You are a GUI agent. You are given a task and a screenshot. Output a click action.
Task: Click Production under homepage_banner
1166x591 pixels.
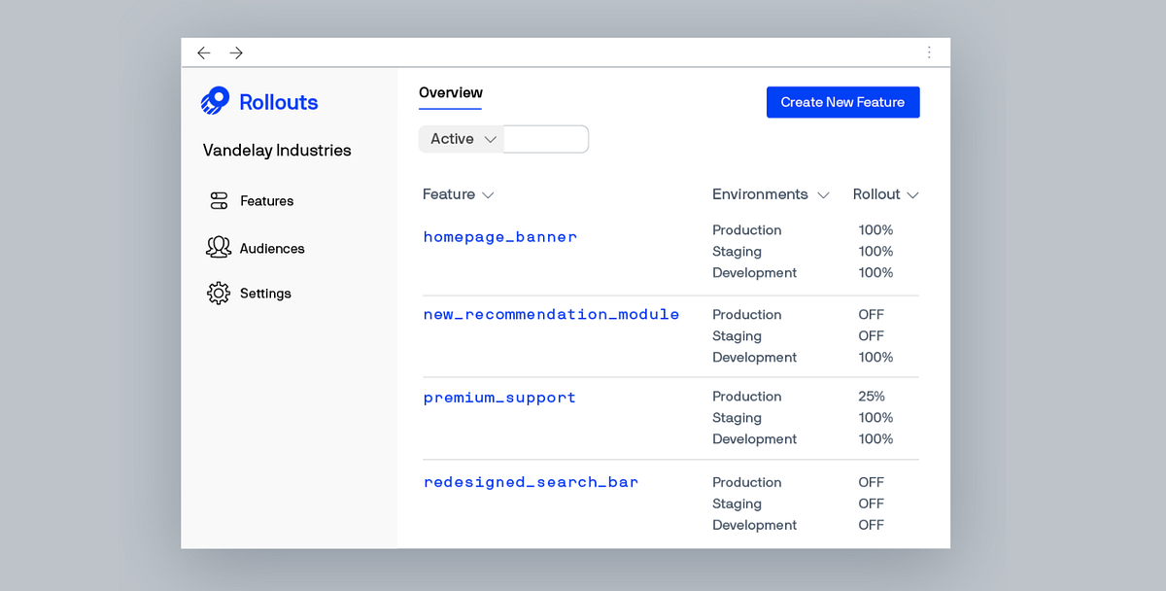click(747, 230)
